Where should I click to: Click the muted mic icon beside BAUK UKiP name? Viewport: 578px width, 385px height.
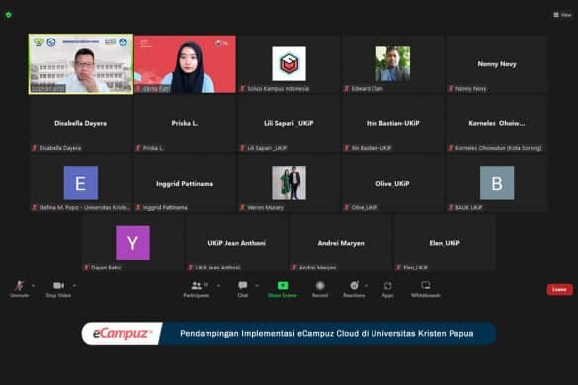[451, 207]
